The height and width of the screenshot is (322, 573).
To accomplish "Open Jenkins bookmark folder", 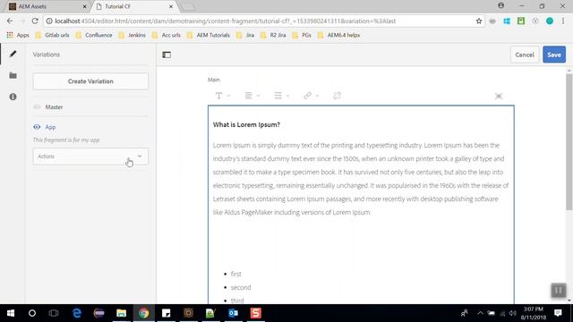I will click(x=133, y=35).
